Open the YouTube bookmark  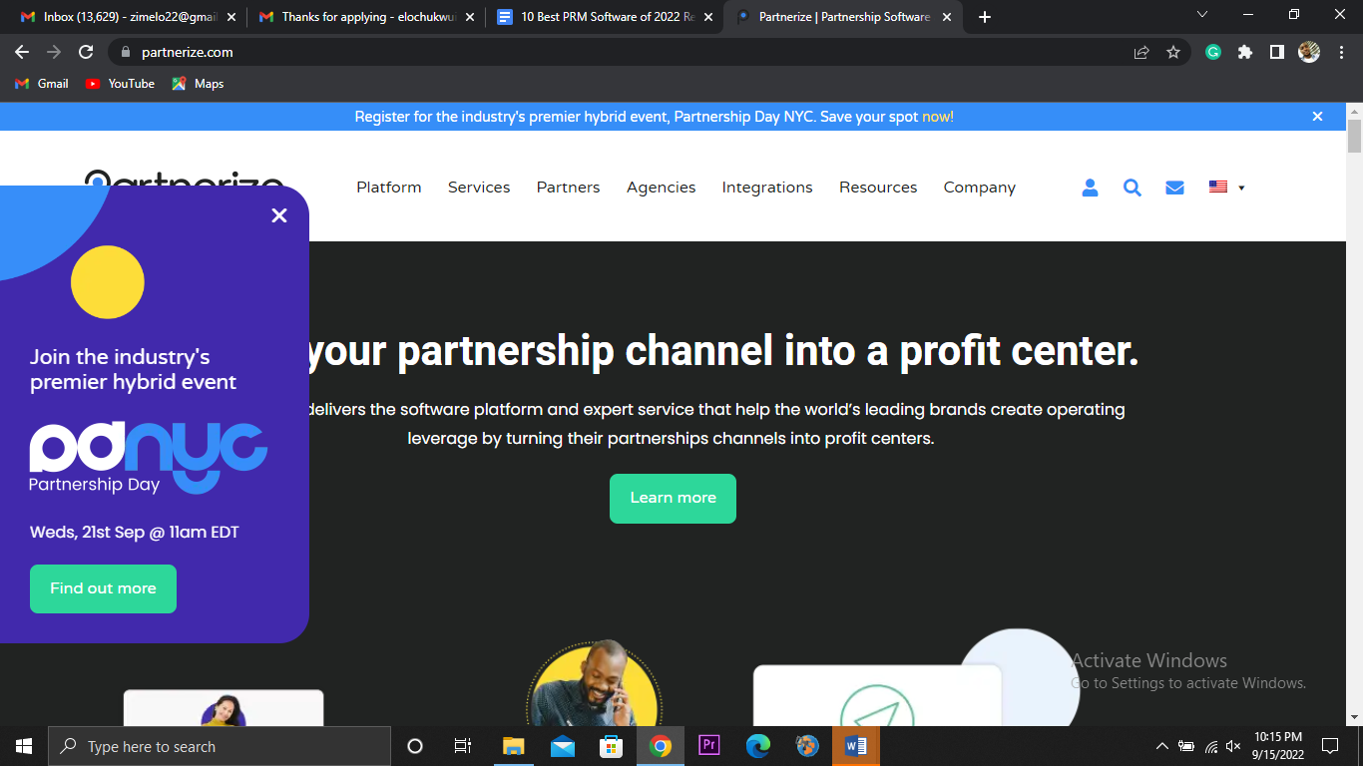pos(120,84)
